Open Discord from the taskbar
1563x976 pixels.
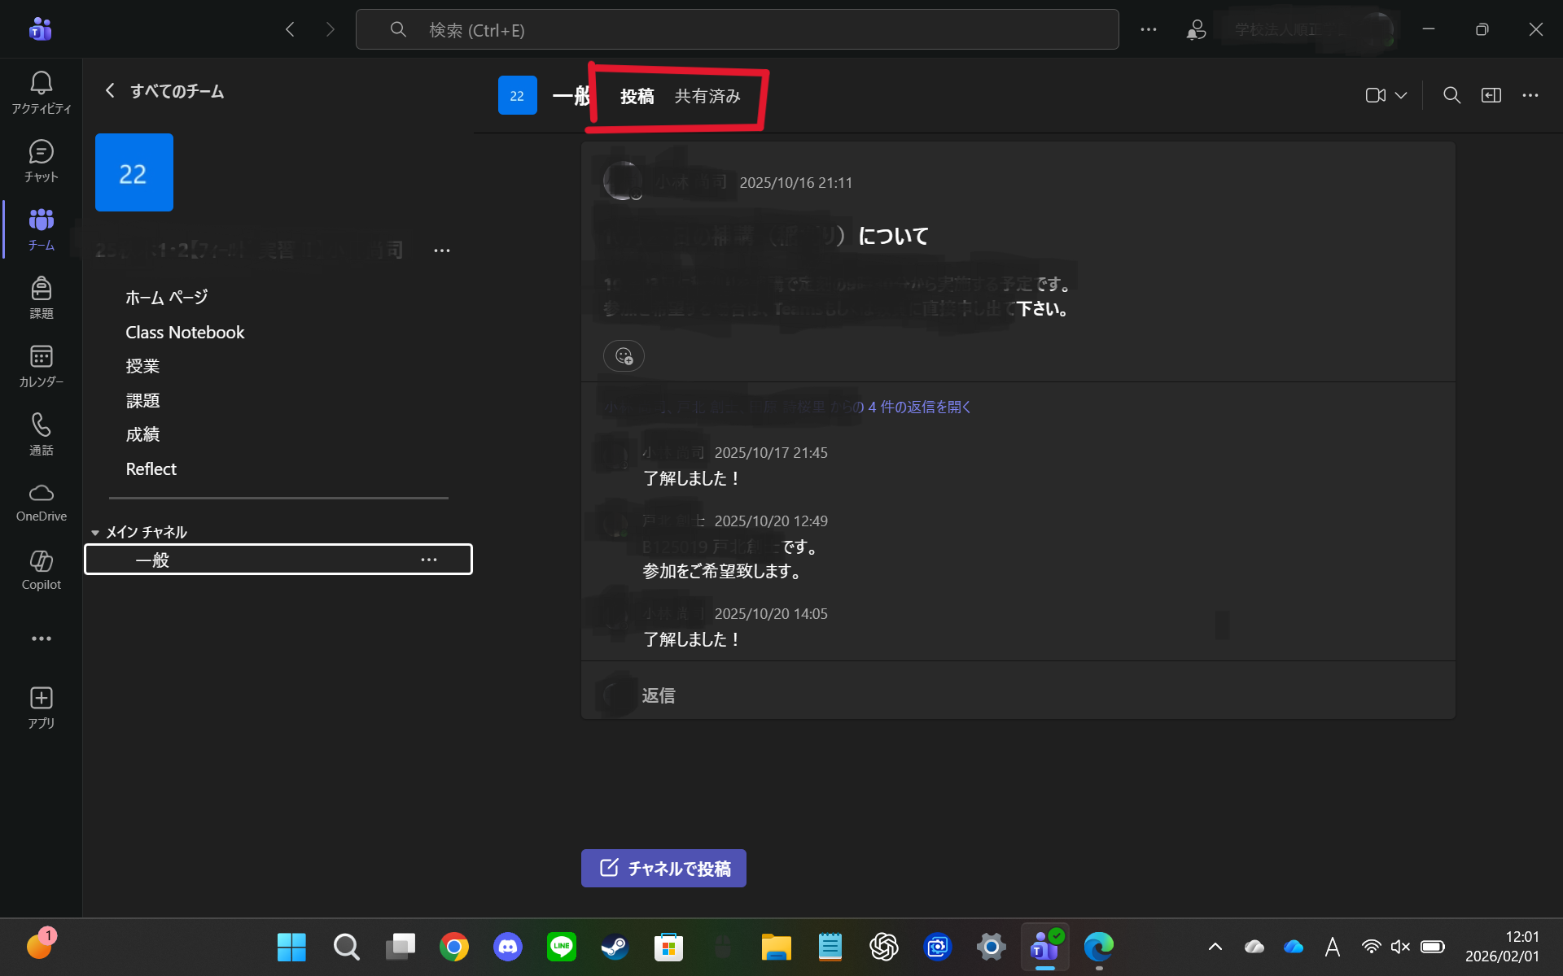coord(508,947)
